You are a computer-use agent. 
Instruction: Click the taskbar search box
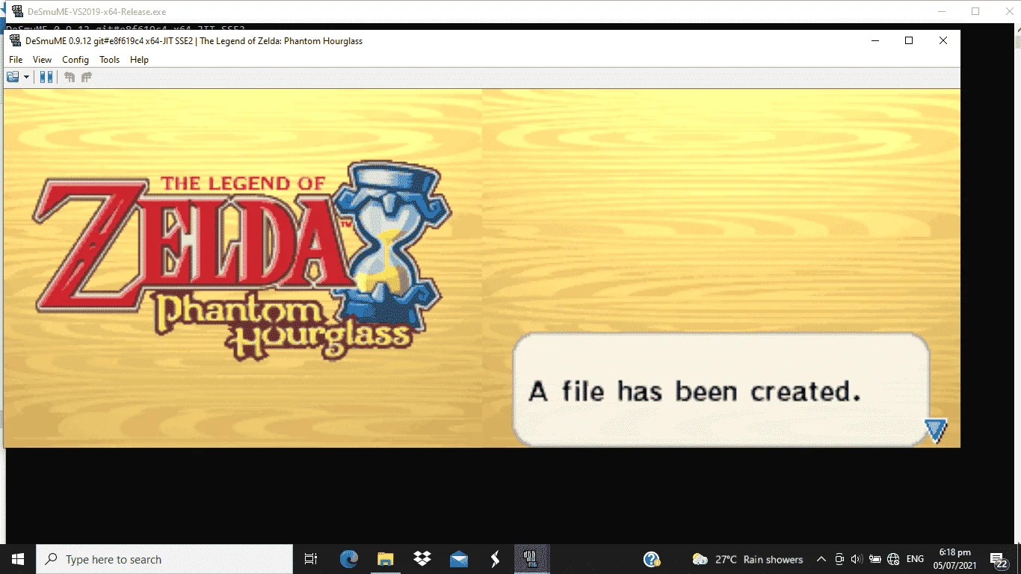click(164, 559)
